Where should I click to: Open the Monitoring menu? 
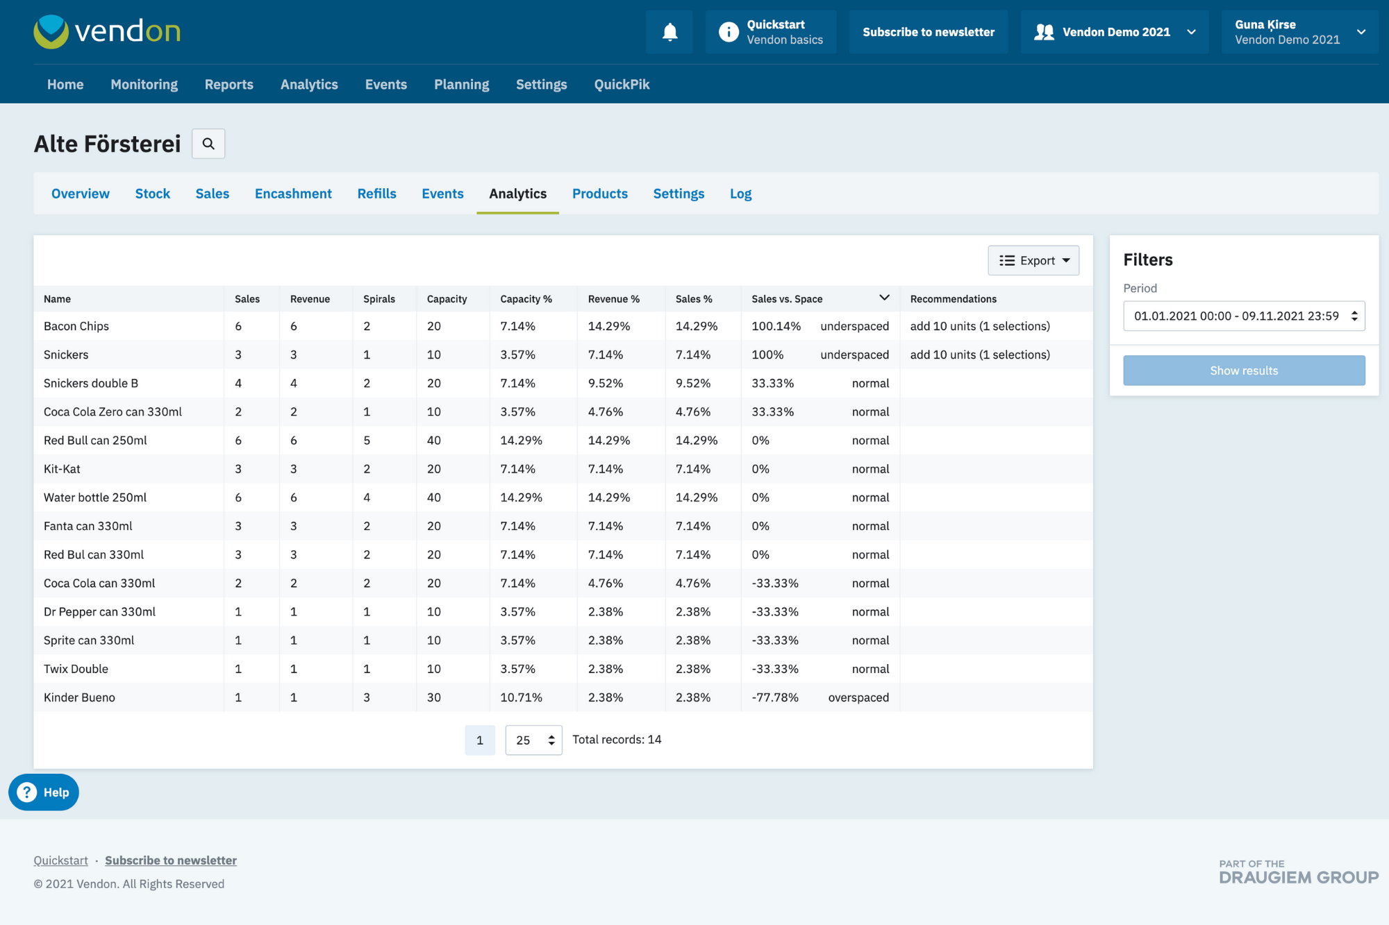coord(144,84)
